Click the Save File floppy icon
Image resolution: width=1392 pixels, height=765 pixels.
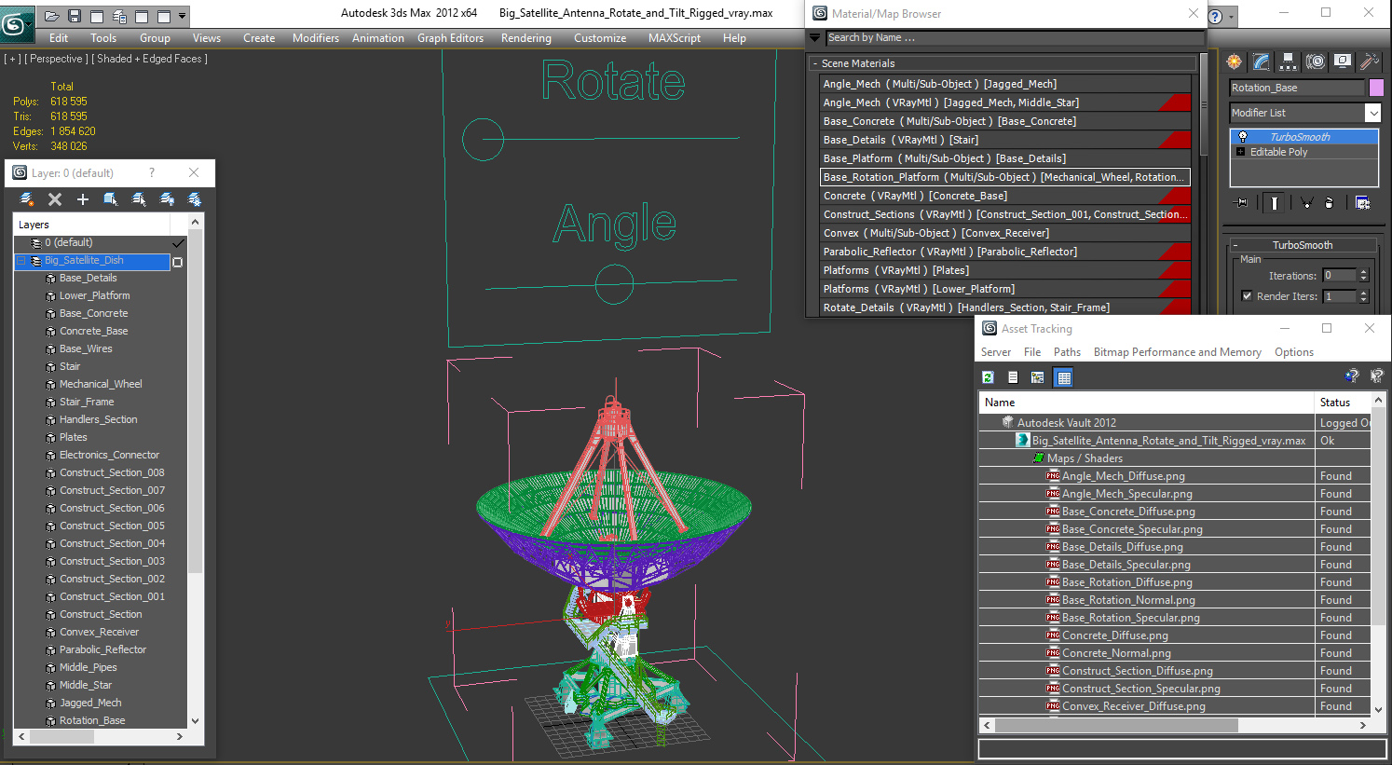point(75,16)
